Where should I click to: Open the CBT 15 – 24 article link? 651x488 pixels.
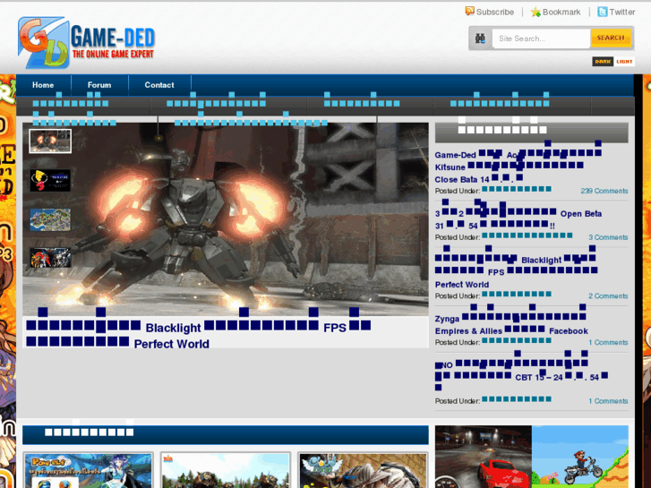point(521,372)
